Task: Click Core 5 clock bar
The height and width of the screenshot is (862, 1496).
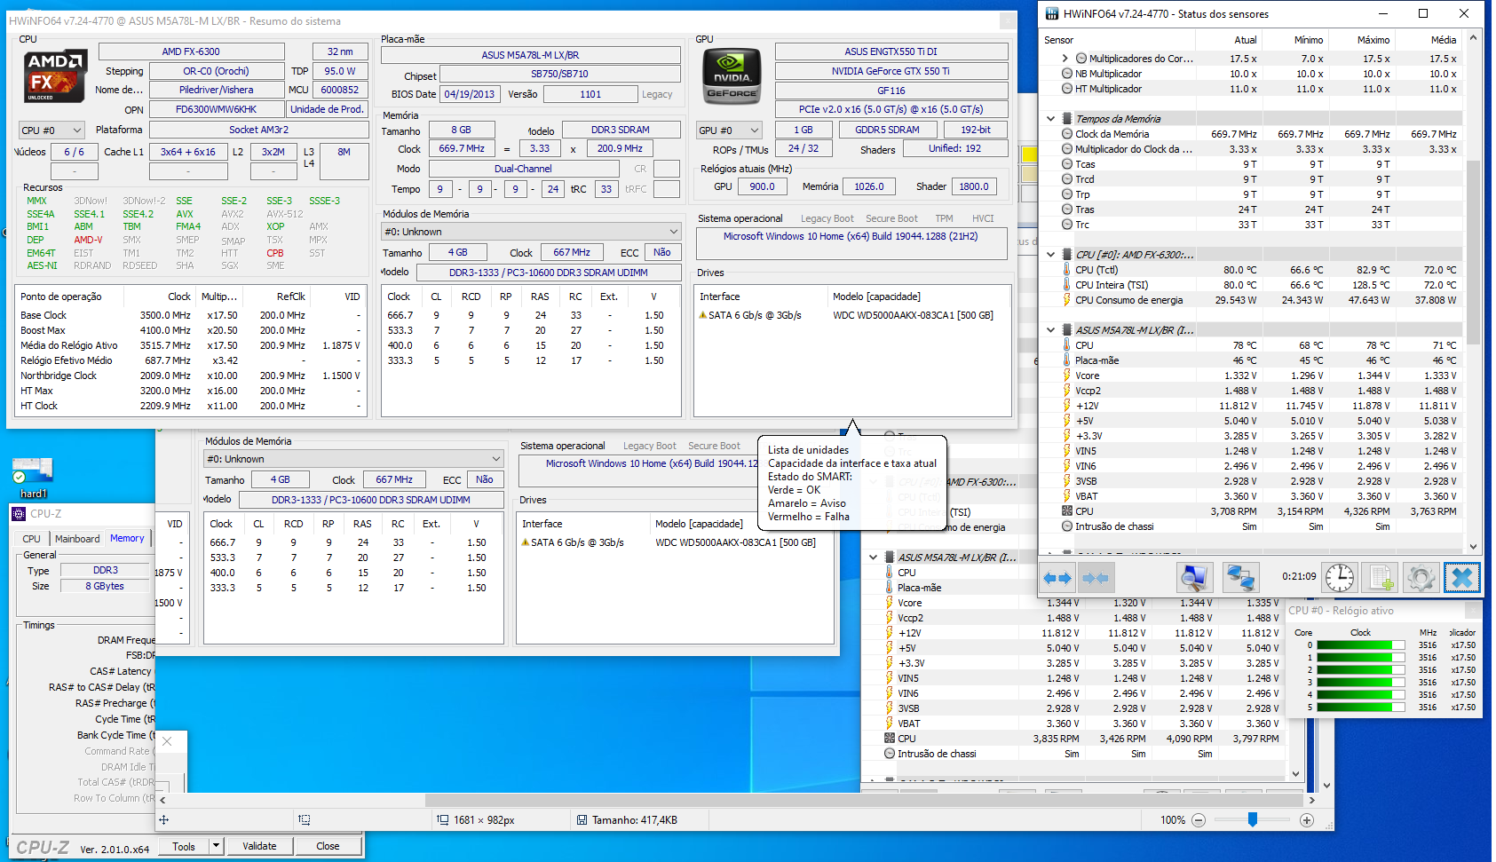Action: pyautogui.click(x=1360, y=708)
